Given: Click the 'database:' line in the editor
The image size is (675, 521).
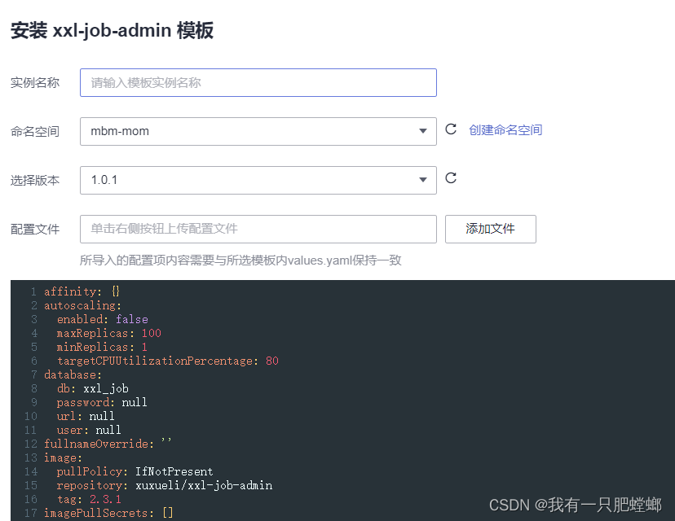Looking at the screenshot, I should (73, 374).
